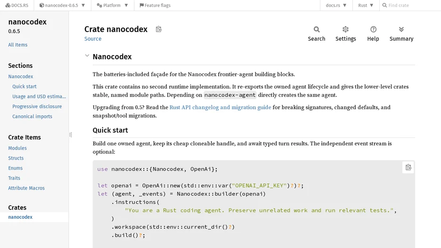Open the Feature flags page
Screen dimensions: 441x248
155,5
